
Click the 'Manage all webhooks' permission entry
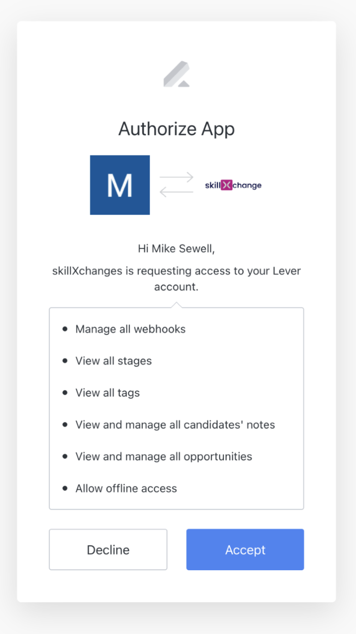[x=130, y=329]
